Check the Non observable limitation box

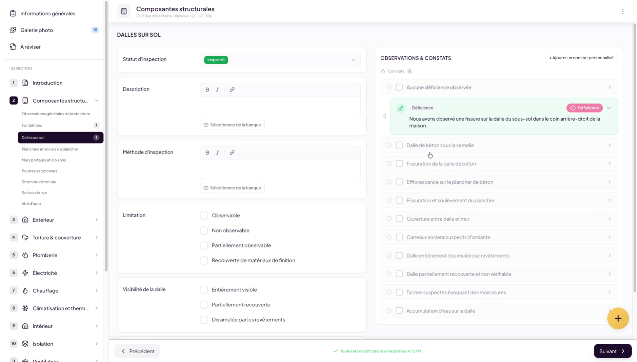coord(204,231)
